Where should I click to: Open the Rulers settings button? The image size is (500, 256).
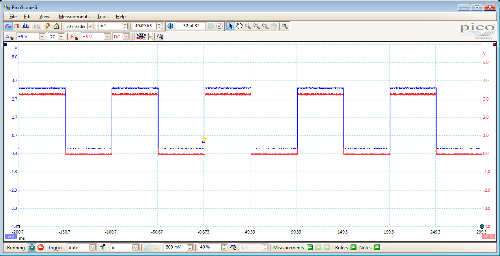pos(353,247)
